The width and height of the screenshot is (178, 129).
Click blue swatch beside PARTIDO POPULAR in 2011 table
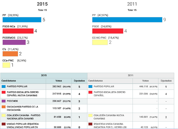(x=90, y=87)
